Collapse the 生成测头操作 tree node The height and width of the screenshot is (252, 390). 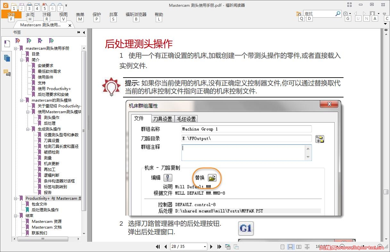click(28, 129)
